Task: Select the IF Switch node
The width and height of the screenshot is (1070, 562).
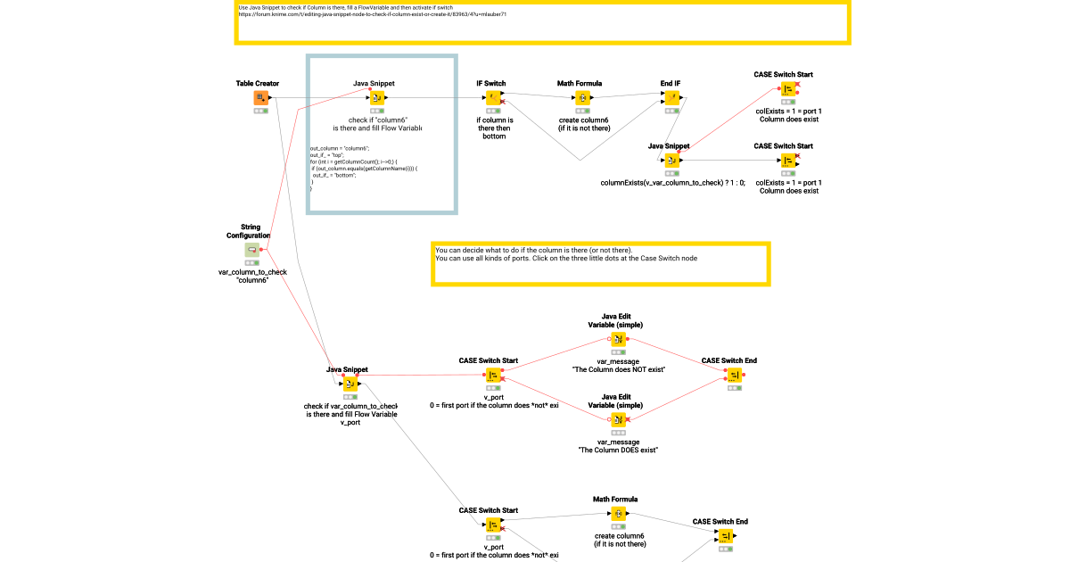Action: 493,97
